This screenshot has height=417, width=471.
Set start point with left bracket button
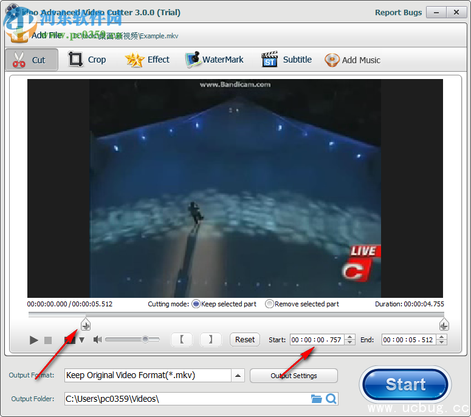(182, 340)
